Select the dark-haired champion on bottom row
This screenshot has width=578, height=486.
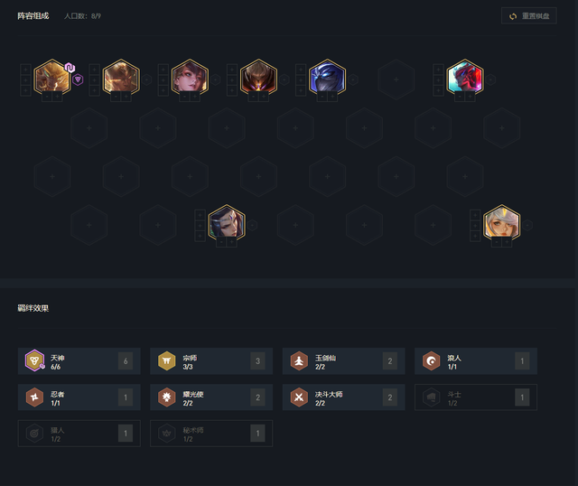[227, 223]
